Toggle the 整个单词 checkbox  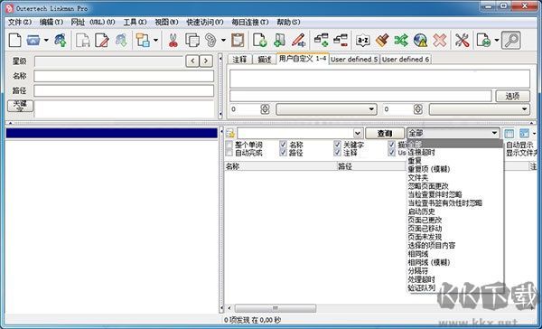coord(229,145)
